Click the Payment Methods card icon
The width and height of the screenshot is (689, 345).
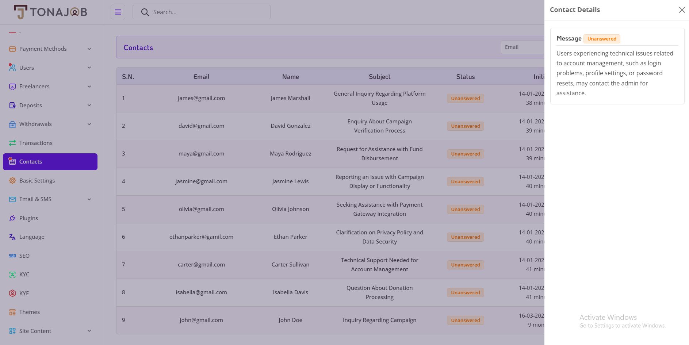pos(12,49)
